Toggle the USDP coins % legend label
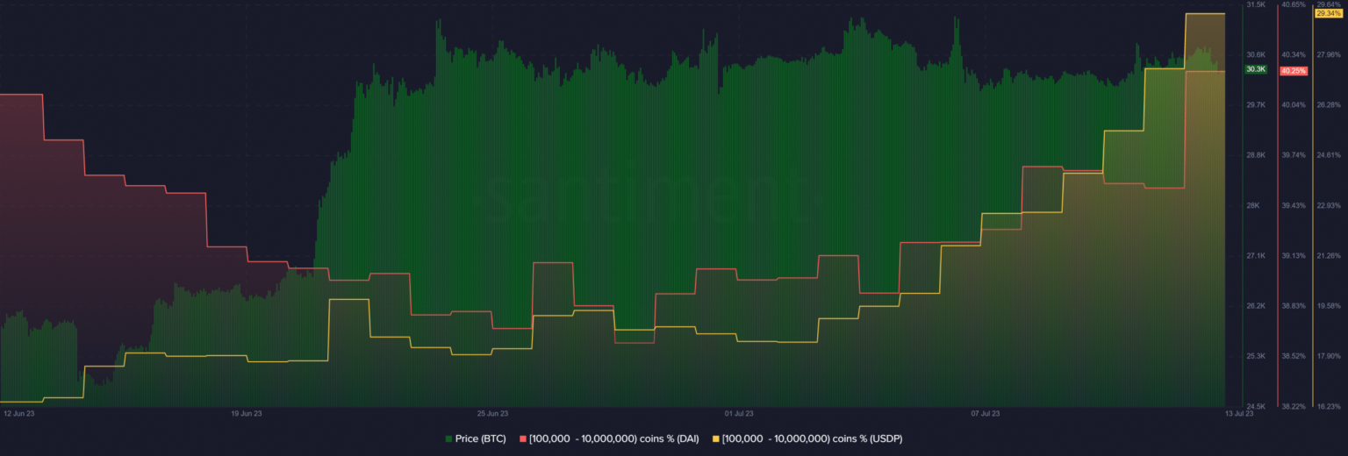The width and height of the screenshot is (1348, 456). click(x=812, y=438)
